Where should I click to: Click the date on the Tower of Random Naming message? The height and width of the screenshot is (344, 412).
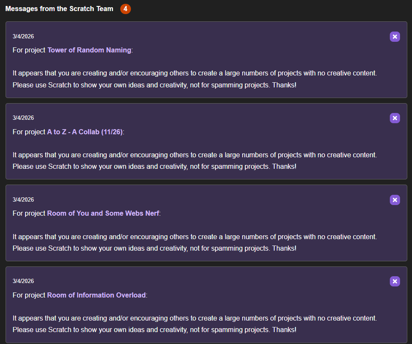click(x=23, y=37)
